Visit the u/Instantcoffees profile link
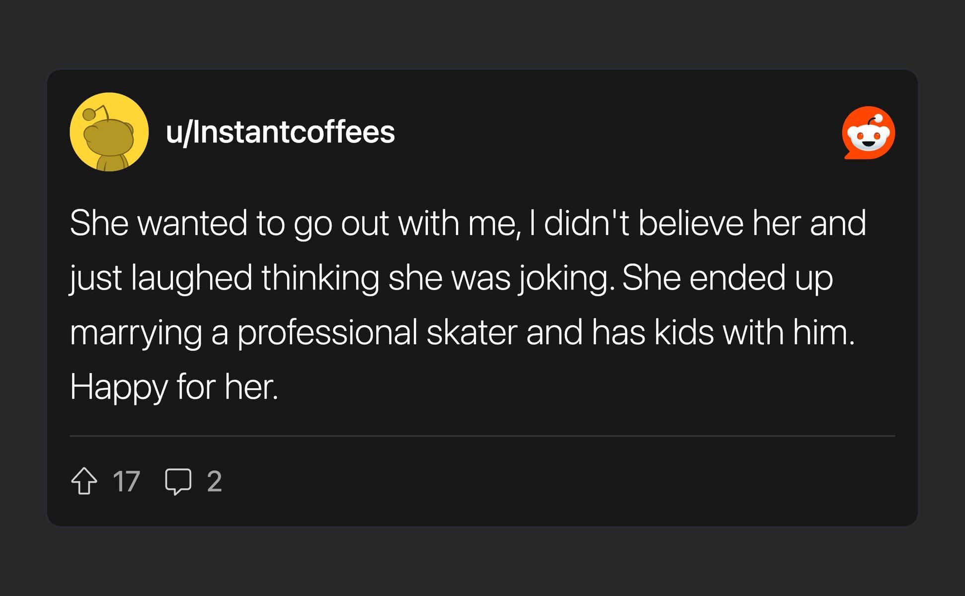Screen dimensions: 965x596 coord(280,132)
